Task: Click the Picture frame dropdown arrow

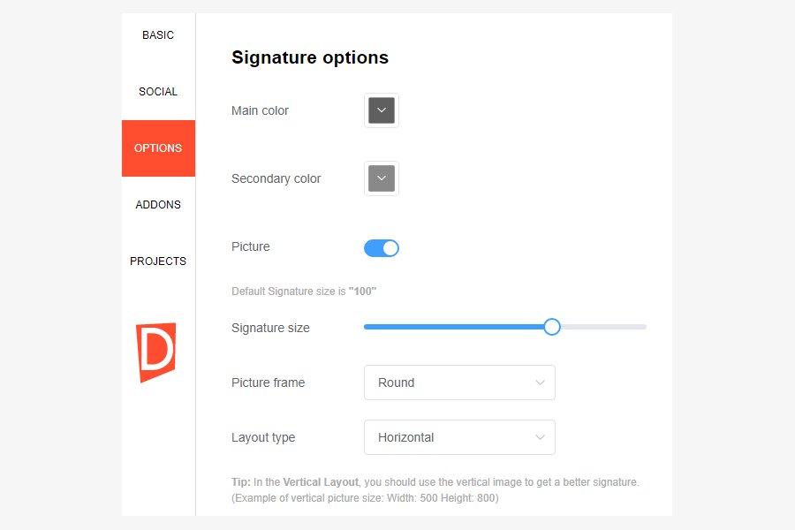Action: click(x=540, y=382)
